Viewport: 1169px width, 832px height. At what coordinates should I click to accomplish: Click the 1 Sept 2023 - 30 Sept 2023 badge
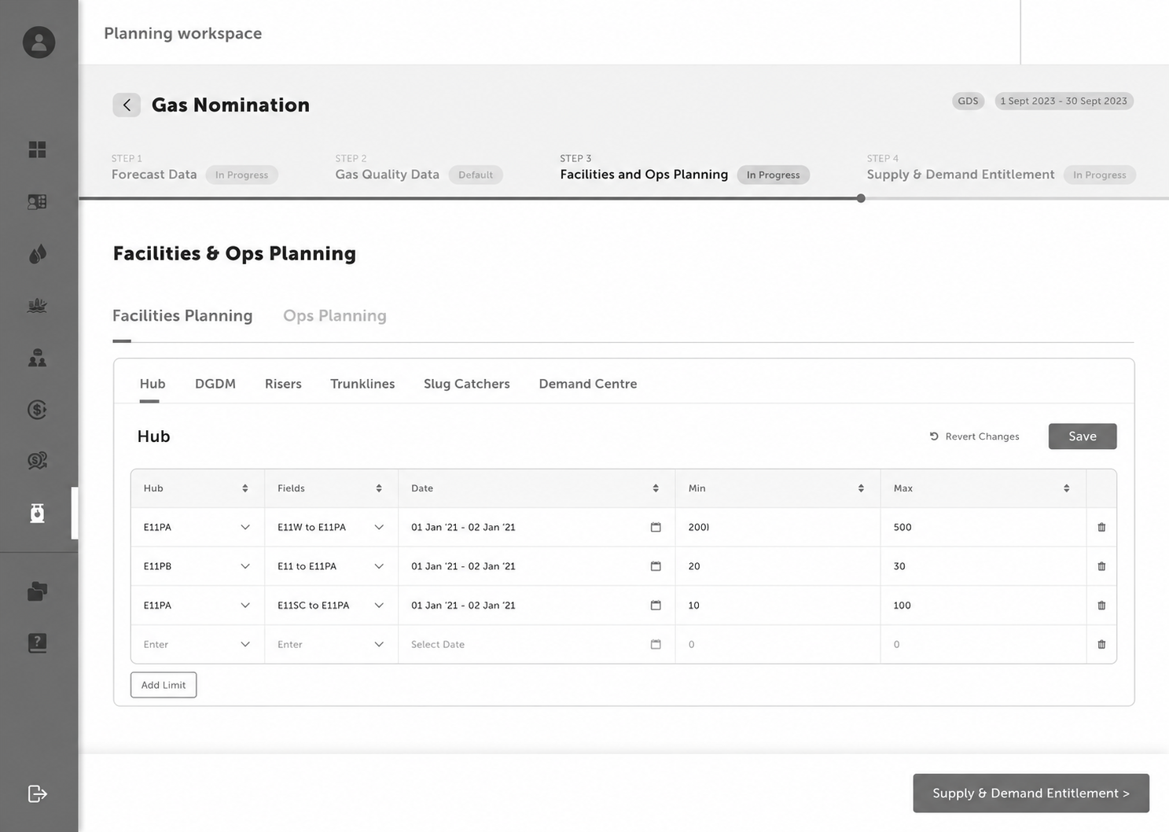(1064, 101)
